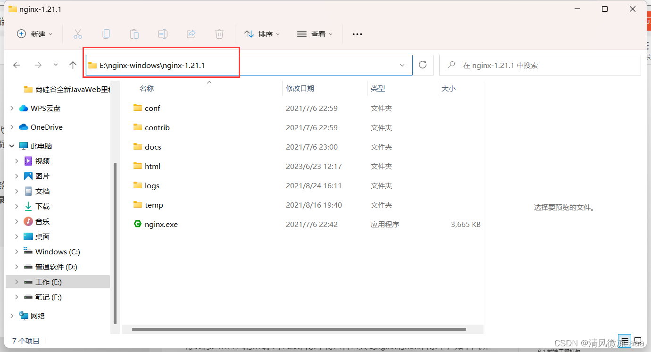Click the magnifier icon in search box
The image size is (651, 352).
451,65
